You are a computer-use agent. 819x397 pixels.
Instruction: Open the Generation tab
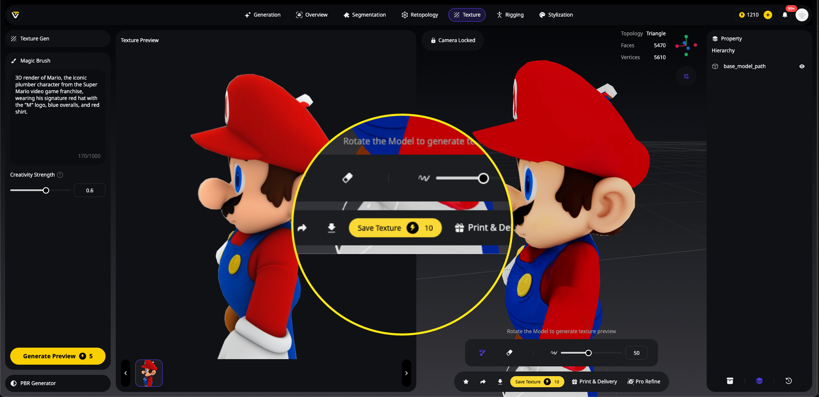[262, 15]
